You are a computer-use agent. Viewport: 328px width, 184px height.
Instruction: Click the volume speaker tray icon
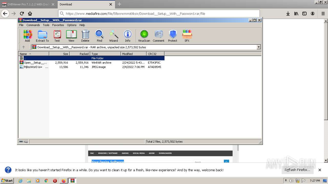(x=291, y=181)
